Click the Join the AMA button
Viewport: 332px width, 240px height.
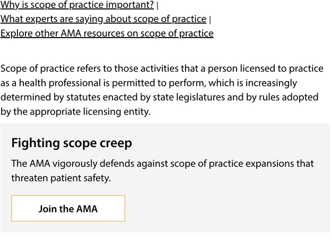(x=68, y=209)
